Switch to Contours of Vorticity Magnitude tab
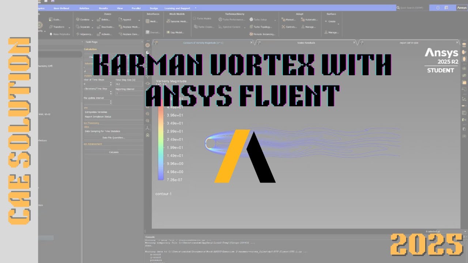The image size is (468, 263). [203, 43]
